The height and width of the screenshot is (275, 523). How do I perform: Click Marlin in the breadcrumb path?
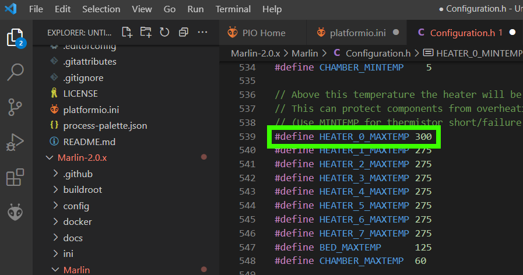[304, 53]
